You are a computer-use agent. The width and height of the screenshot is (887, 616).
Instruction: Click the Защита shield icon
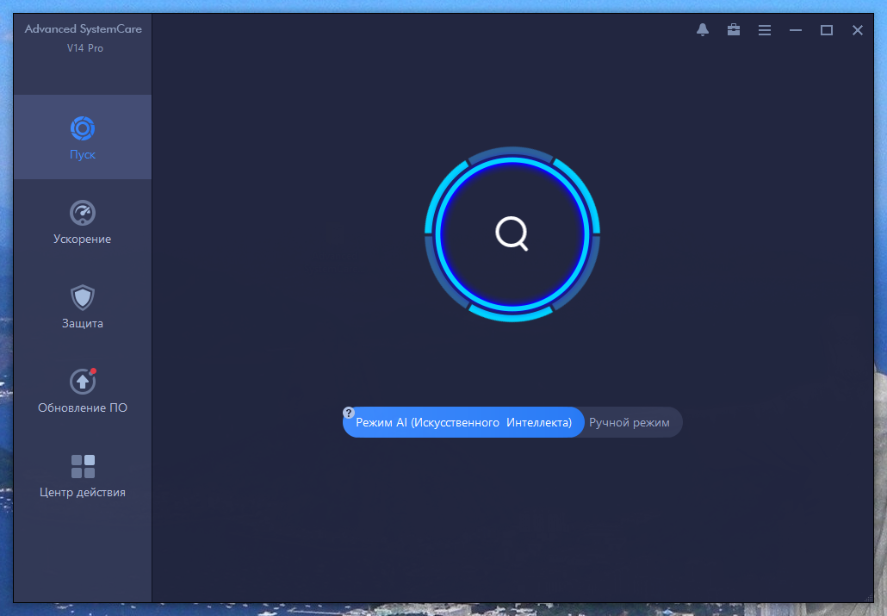coord(83,297)
